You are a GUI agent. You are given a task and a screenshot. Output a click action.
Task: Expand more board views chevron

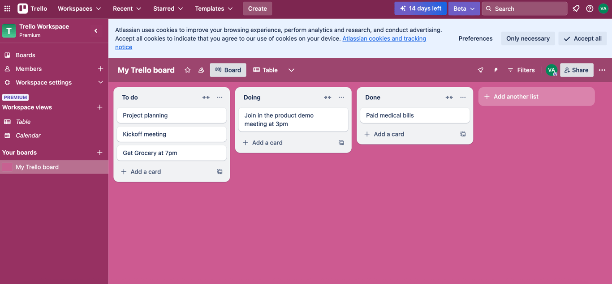pos(291,70)
